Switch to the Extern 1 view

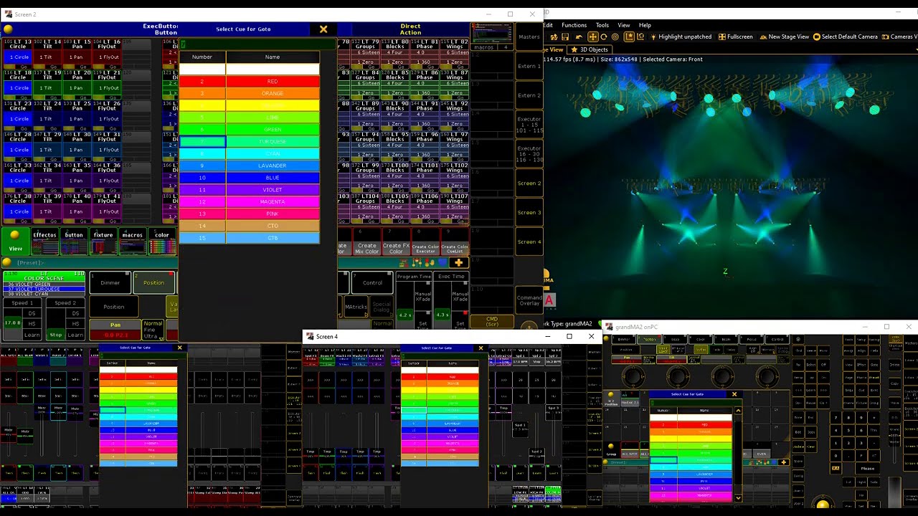[529, 66]
